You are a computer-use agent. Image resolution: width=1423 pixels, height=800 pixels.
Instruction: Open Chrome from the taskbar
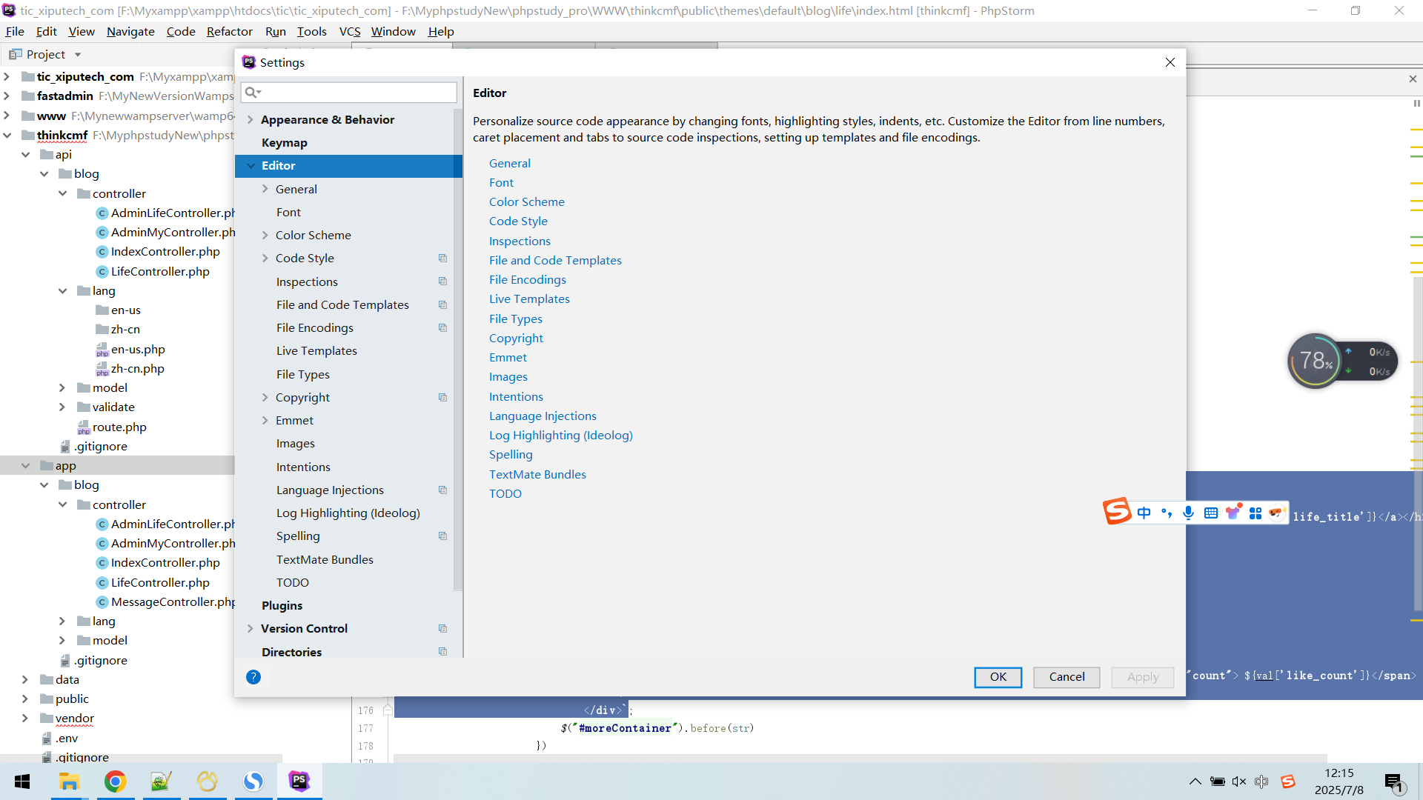(x=115, y=781)
